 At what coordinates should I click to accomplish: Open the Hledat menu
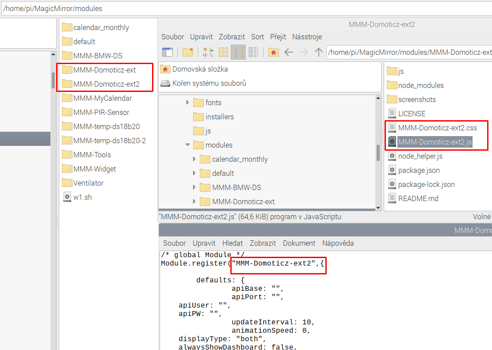click(233, 243)
